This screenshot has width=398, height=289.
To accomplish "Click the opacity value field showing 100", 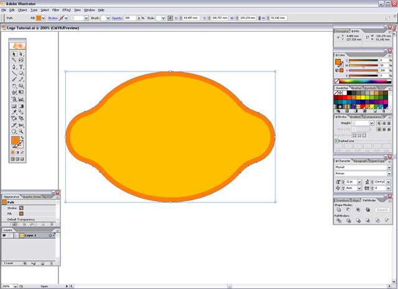I will pos(131,18).
